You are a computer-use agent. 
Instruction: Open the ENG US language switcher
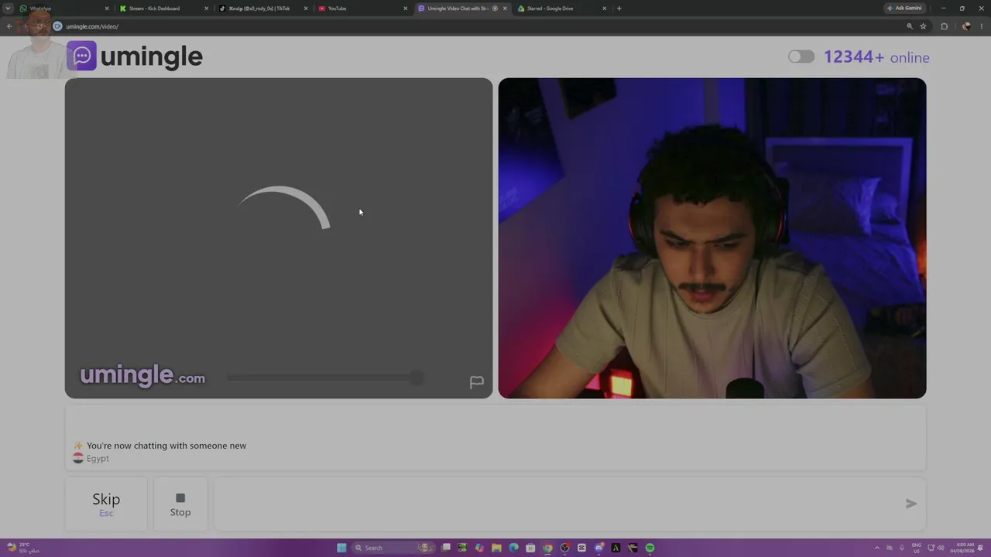pos(917,548)
